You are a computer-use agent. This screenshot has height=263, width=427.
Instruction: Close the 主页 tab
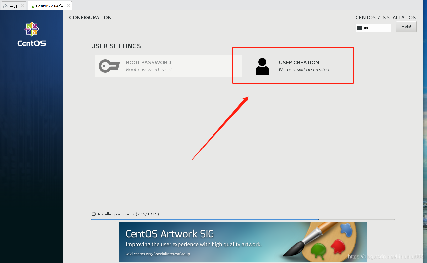click(x=22, y=6)
